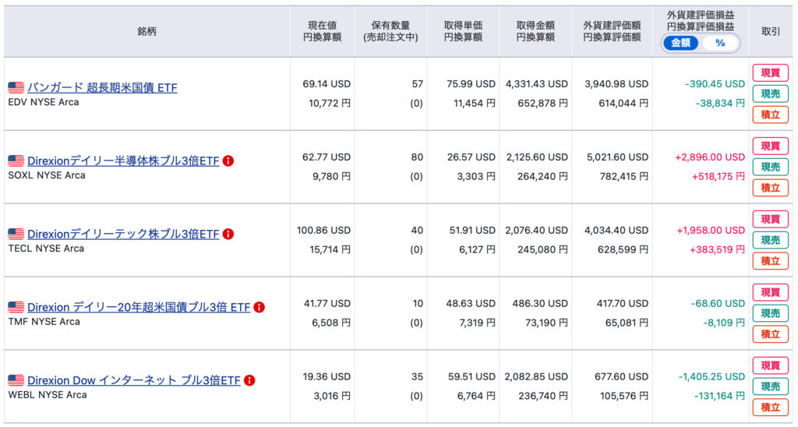Click the red info icon beside TECL ETF
The image size is (798, 427).
click(228, 234)
